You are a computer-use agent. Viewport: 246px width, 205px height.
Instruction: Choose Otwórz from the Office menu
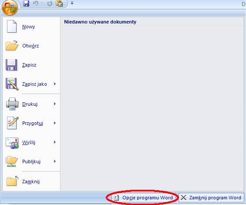(x=30, y=46)
